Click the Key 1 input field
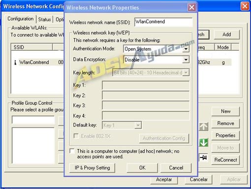 coord(146,85)
